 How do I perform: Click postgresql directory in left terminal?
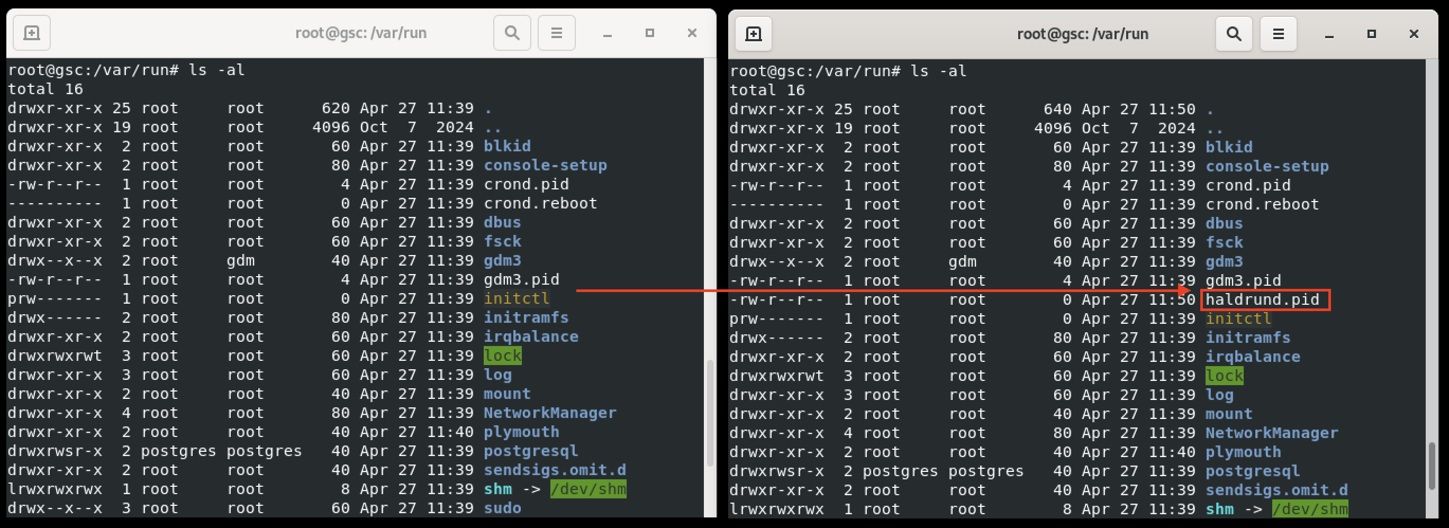coord(531,451)
